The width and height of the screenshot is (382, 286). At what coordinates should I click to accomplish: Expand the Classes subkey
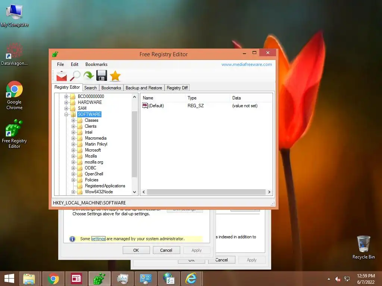(x=73, y=120)
